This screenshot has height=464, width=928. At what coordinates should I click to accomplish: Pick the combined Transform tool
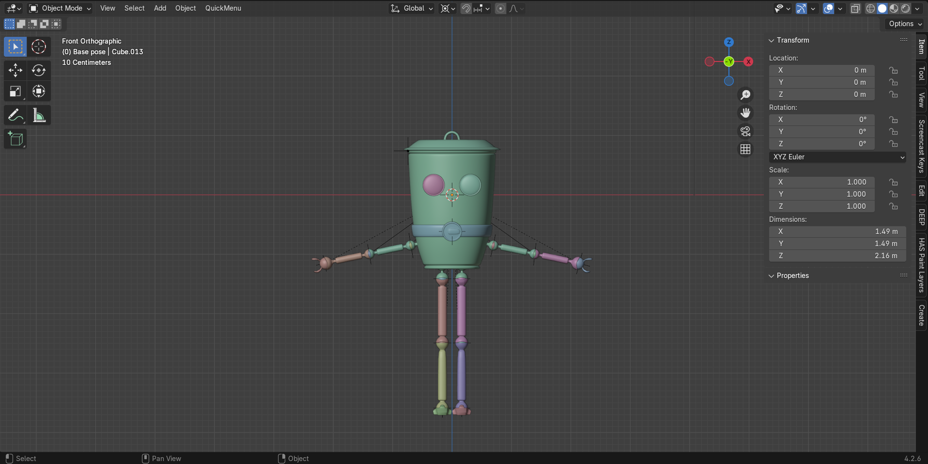click(39, 91)
